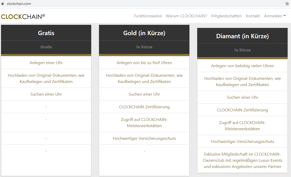Select 'CLOCKCHAIN-Zertifizierung' under Diamant
This screenshot has width=291, height=177.
[x=242, y=110]
